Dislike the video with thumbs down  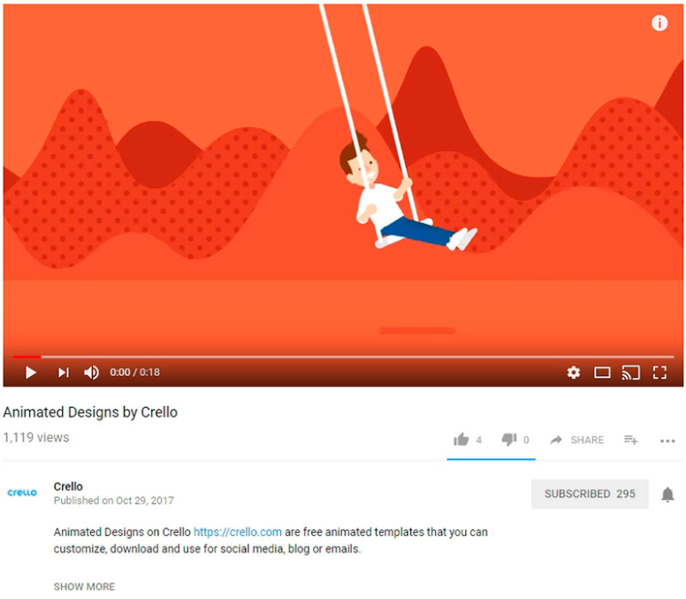[509, 439]
